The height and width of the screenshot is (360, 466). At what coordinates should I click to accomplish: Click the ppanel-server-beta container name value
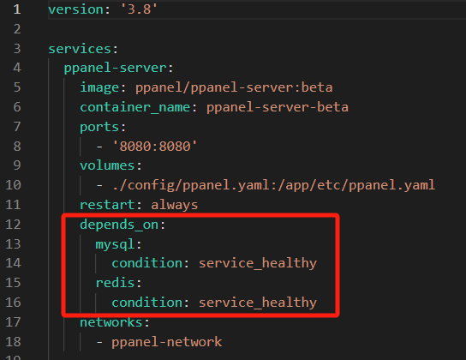point(278,107)
